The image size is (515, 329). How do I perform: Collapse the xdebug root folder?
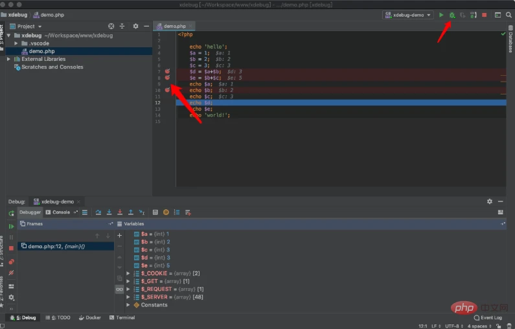9,36
